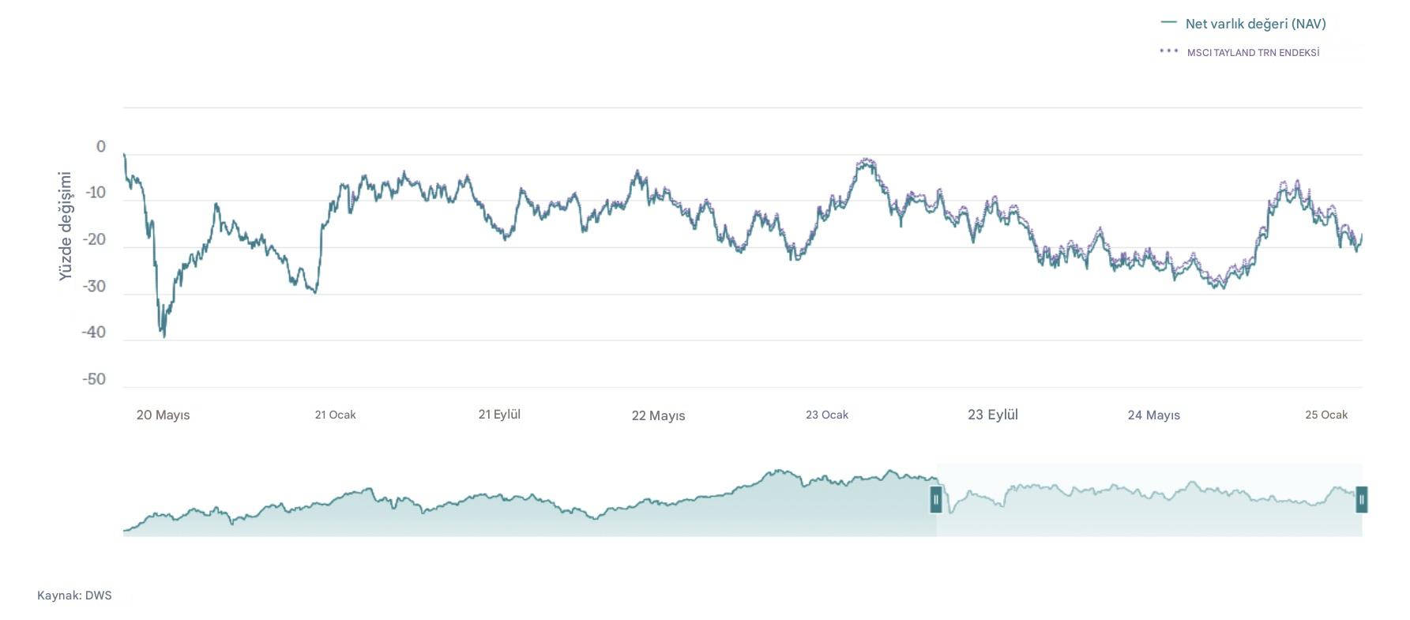Grab the right range navigator handle
Image resolution: width=1410 pixels, height=620 pixels.
click(x=1361, y=499)
